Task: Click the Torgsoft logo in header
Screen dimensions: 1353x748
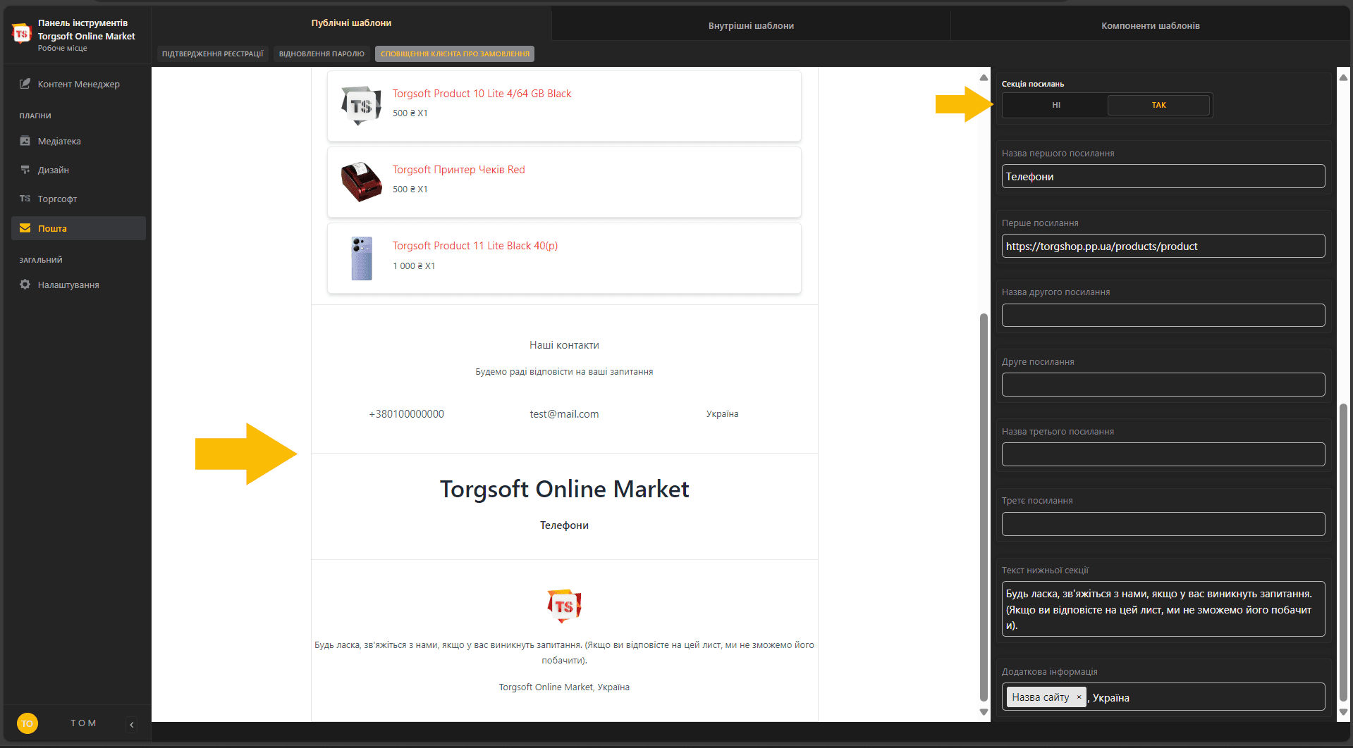Action: pyautogui.click(x=22, y=33)
